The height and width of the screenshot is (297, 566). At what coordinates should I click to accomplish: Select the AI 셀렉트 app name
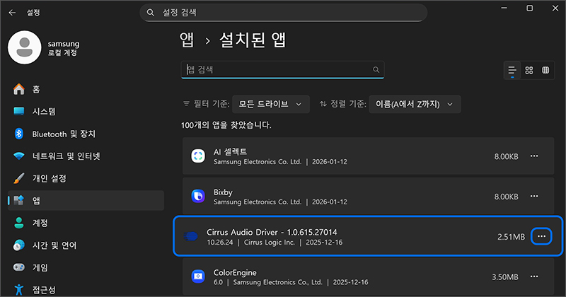point(231,152)
